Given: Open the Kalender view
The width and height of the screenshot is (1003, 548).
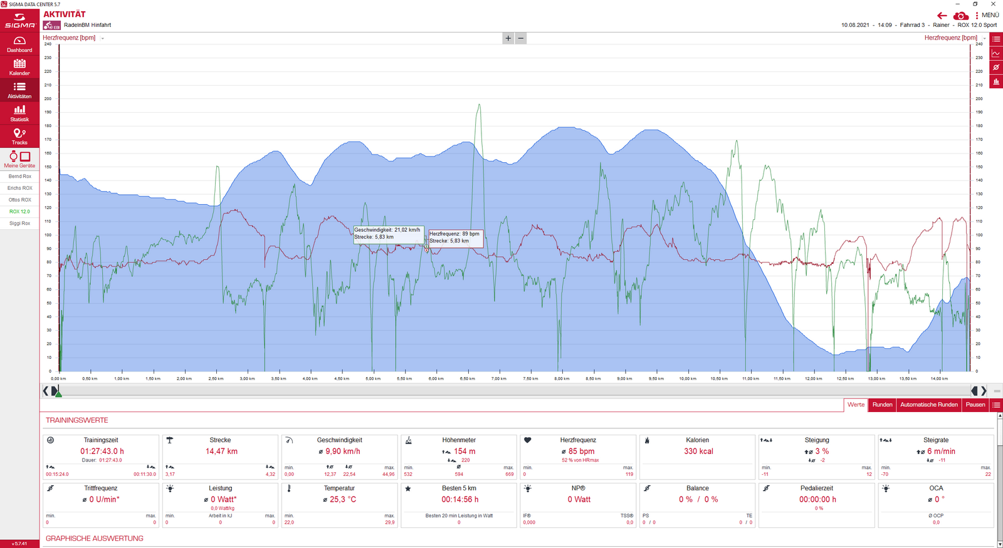Looking at the screenshot, I should 19,67.
